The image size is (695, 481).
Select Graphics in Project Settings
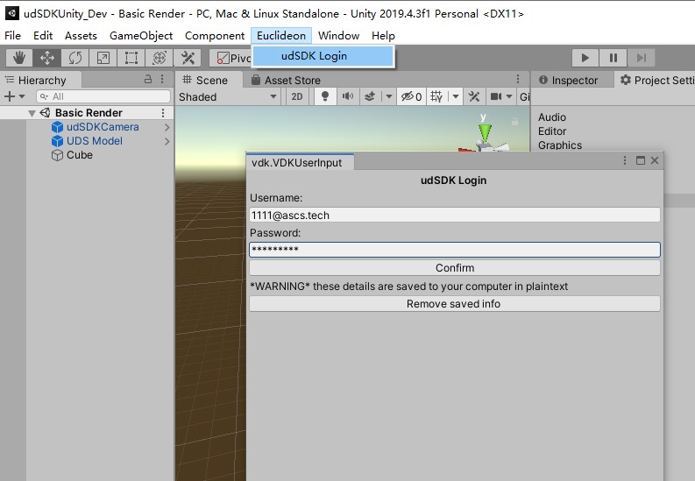click(x=560, y=145)
